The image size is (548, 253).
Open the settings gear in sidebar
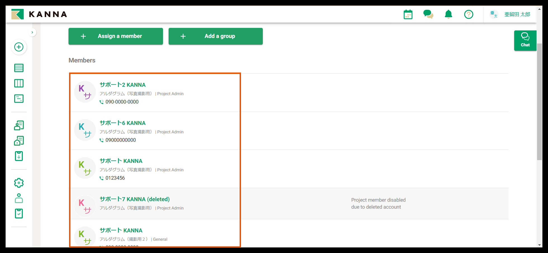coord(19,183)
